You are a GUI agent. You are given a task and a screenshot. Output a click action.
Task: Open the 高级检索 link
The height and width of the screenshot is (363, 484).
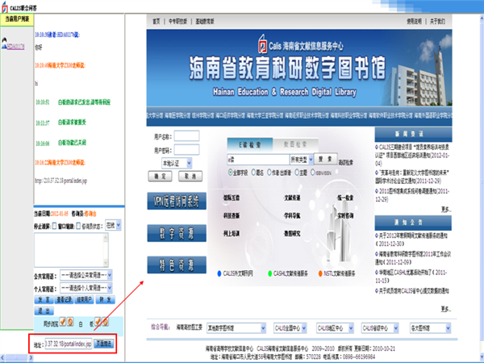click(346, 163)
